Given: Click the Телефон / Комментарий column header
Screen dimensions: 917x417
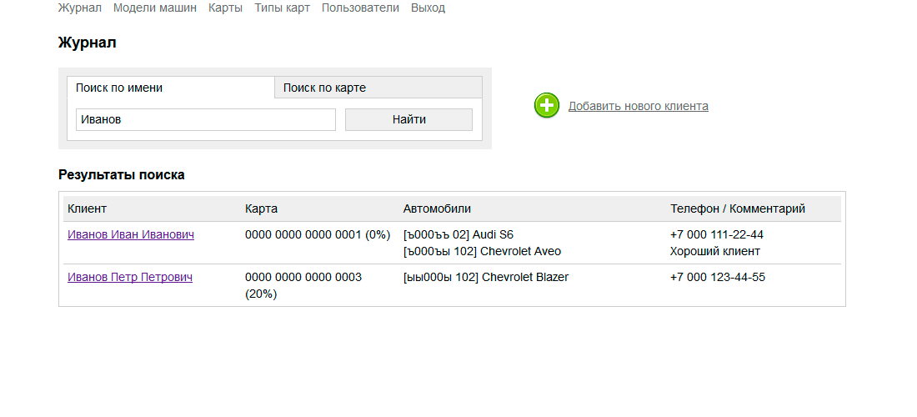Looking at the screenshot, I should [738, 208].
